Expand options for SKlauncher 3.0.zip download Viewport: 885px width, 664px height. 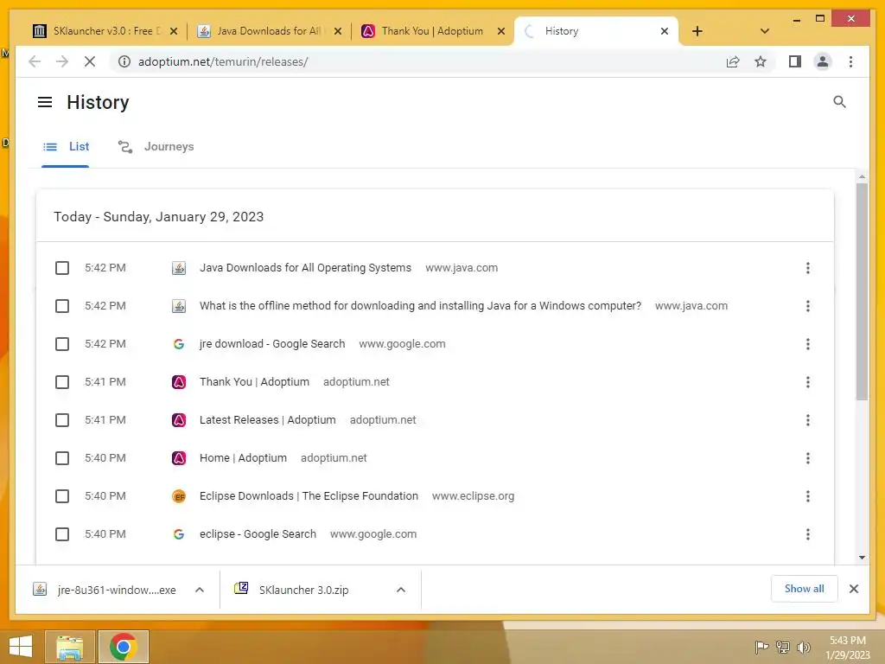tap(401, 590)
